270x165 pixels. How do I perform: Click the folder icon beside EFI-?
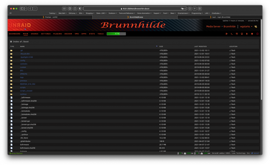click(x=11, y=71)
